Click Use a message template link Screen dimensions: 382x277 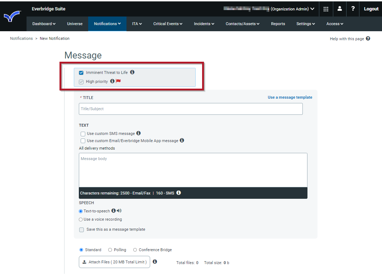(290, 97)
